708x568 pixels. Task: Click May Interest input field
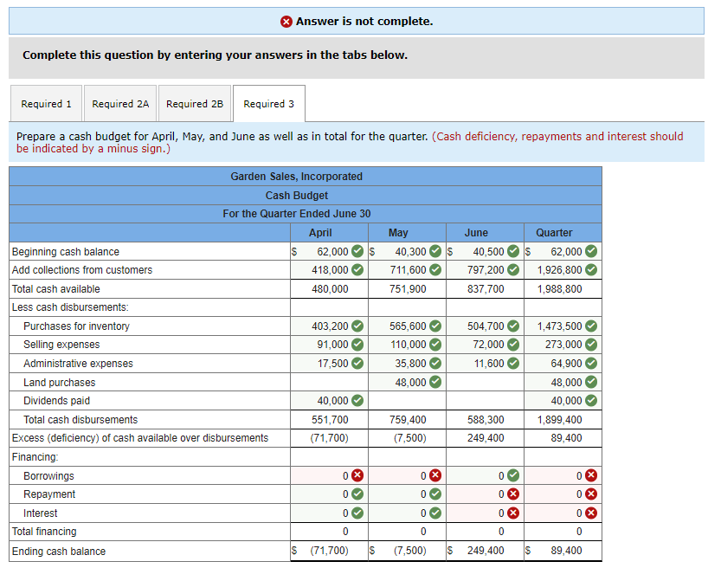[x=407, y=513]
